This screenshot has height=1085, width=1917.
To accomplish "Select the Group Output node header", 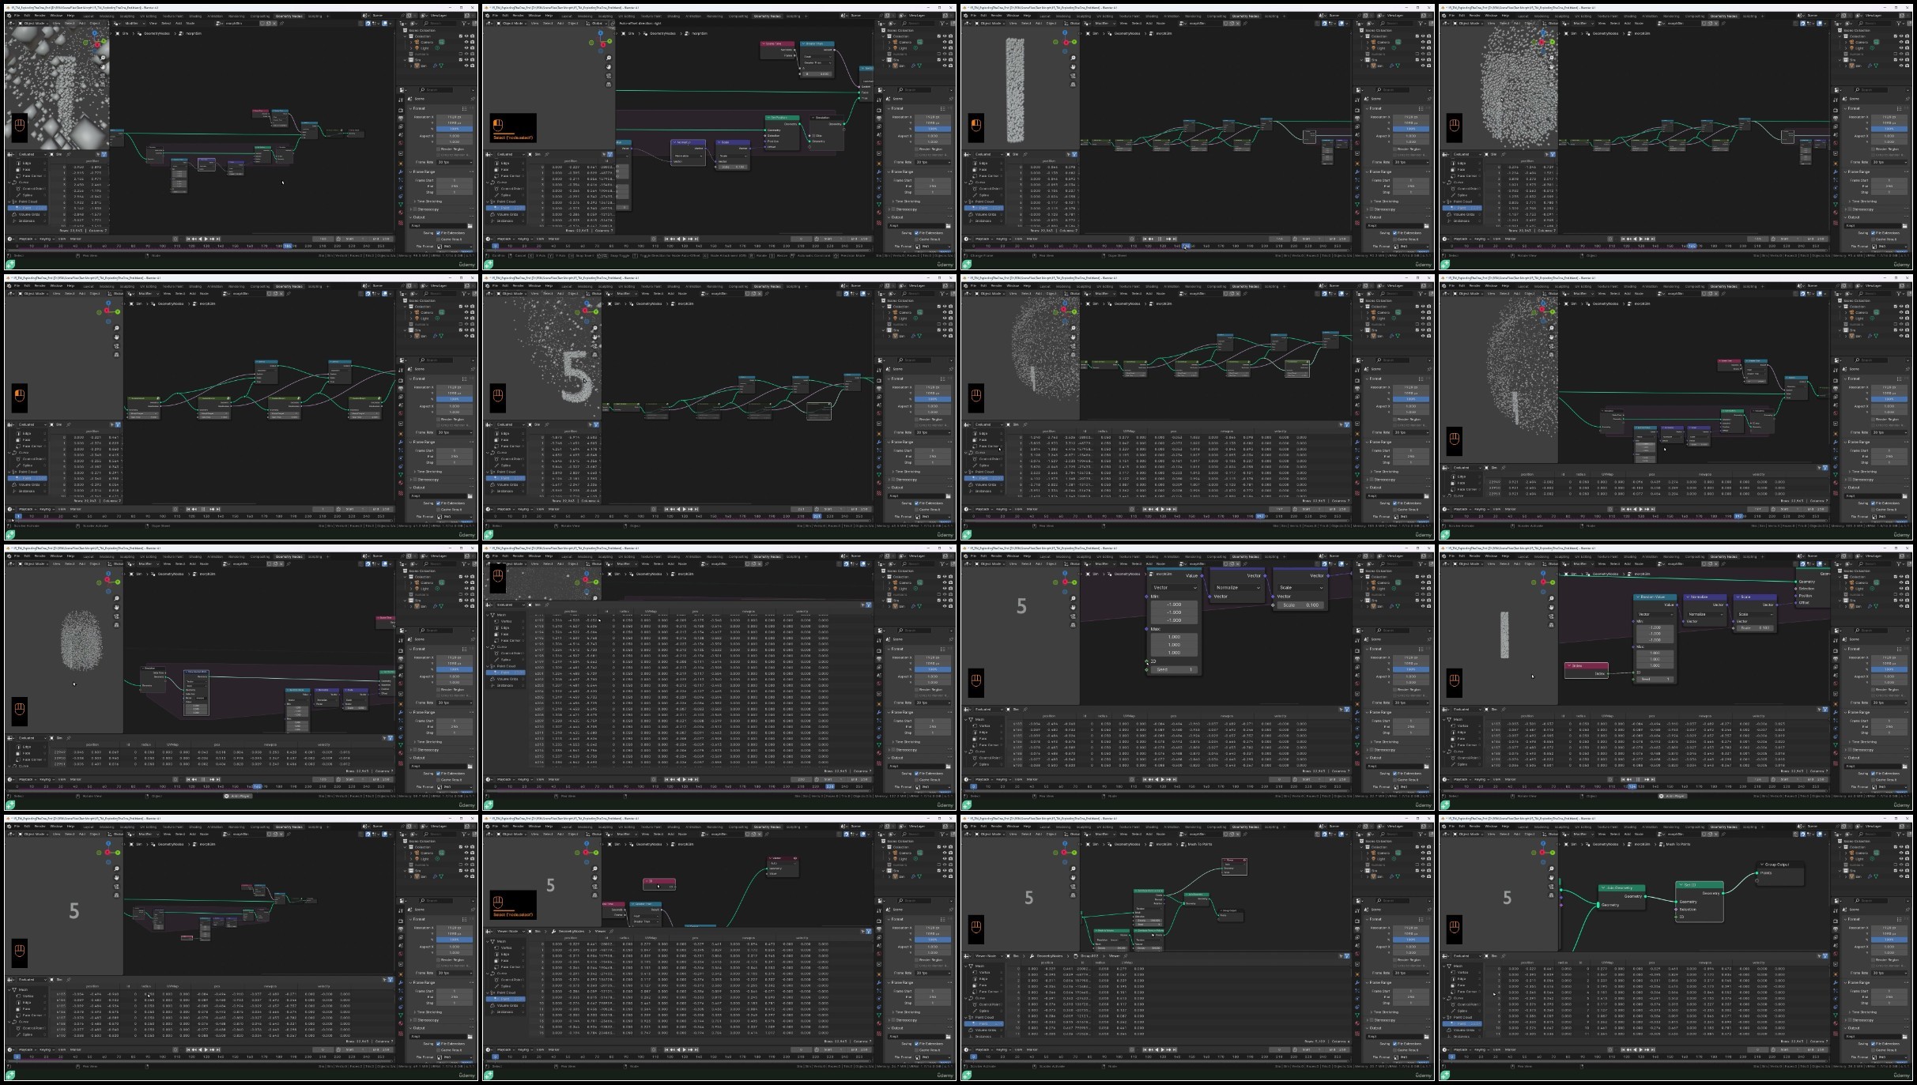I will [1780, 865].
